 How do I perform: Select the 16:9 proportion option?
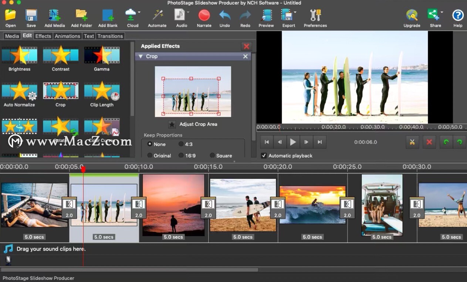click(x=181, y=155)
